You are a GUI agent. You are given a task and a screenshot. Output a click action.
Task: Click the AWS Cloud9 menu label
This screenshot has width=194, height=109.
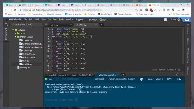point(15,19)
